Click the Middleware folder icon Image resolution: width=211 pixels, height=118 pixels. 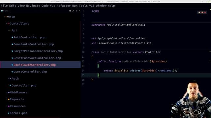[9, 92]
